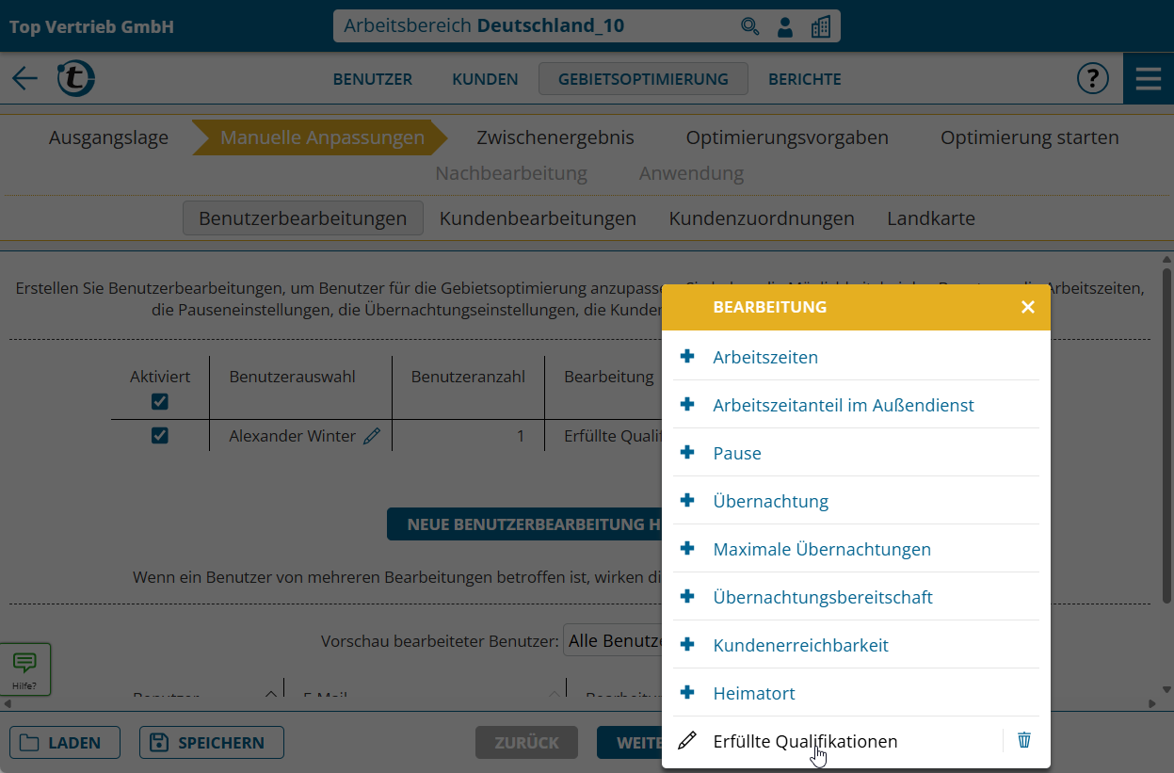Switch to the Kundenbearbeitungen tab

tap(538, 218)
